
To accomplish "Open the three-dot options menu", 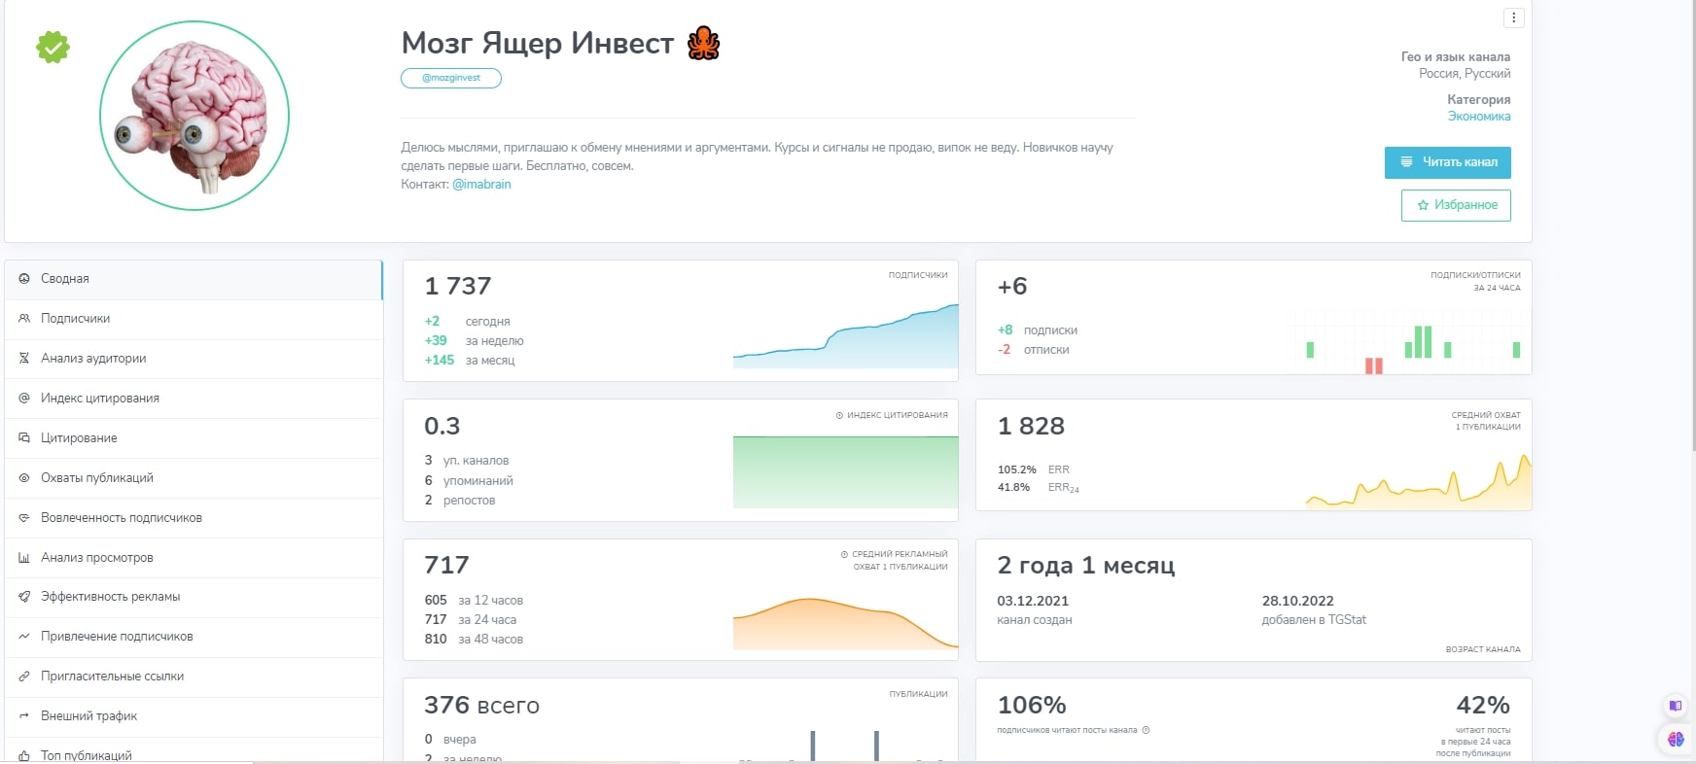I will (1513, 17).
